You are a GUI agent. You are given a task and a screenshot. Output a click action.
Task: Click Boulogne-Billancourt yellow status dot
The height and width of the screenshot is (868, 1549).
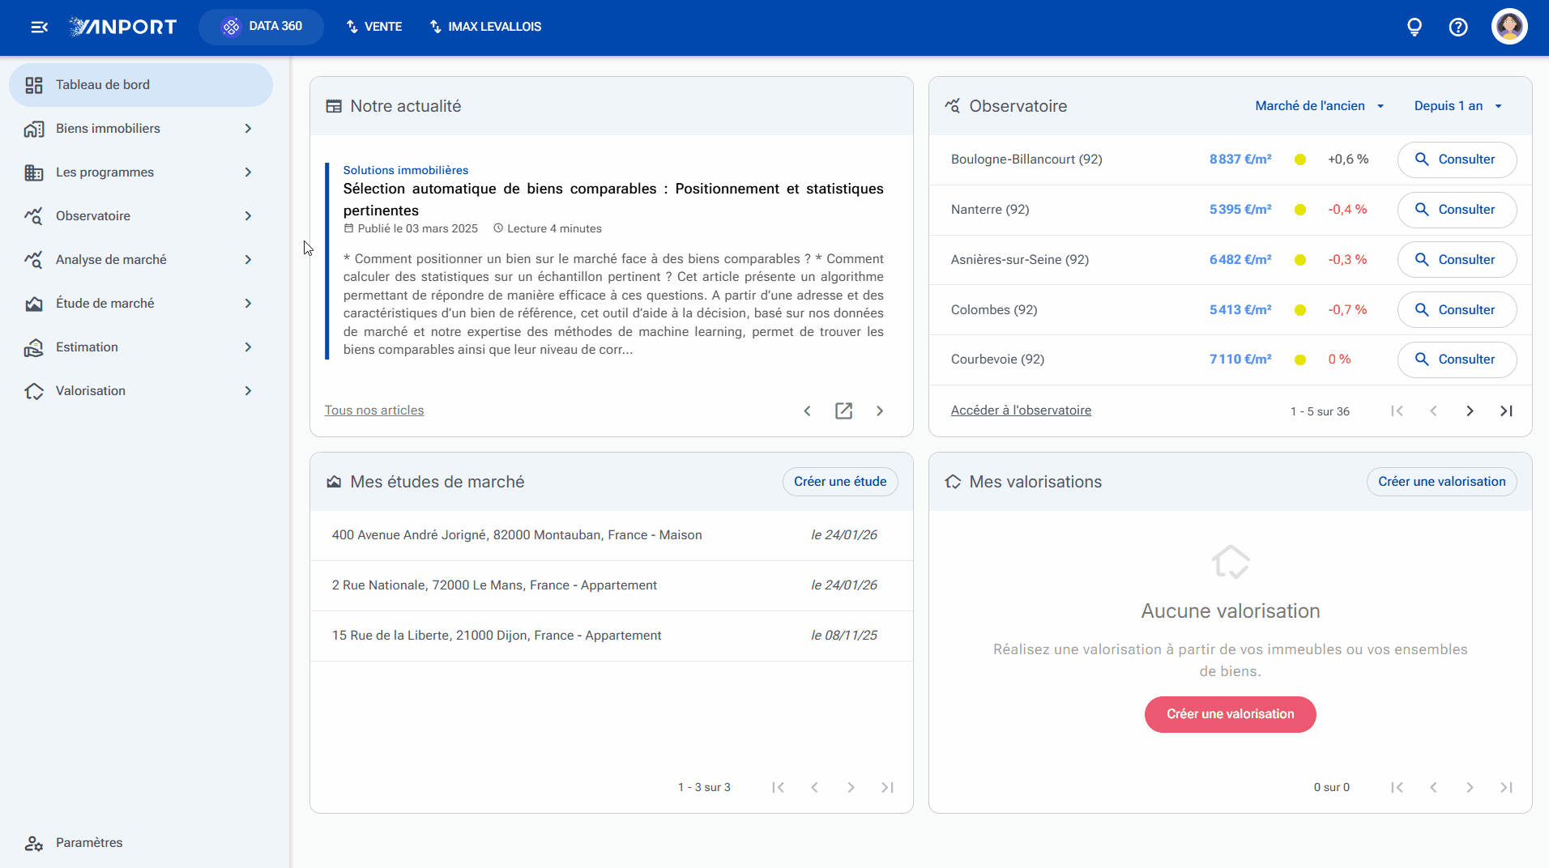(x=1300, y=160)
